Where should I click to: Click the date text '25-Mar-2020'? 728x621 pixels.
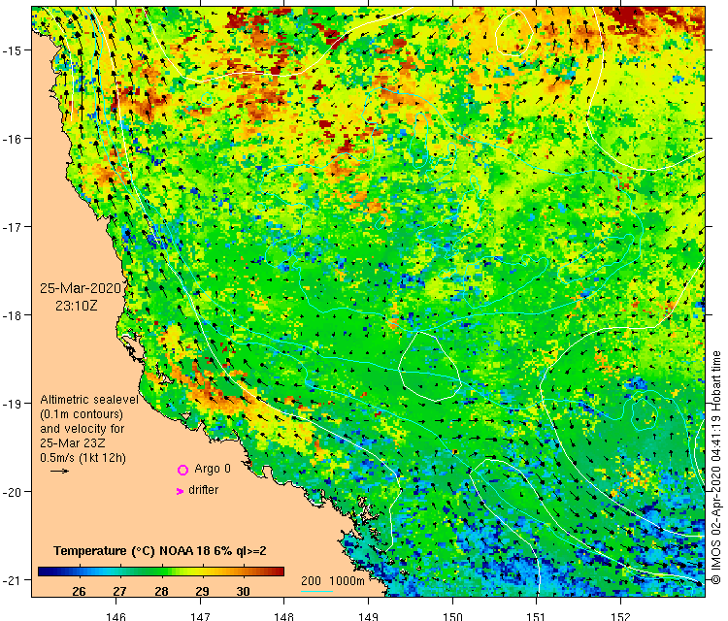pos(81,288)
